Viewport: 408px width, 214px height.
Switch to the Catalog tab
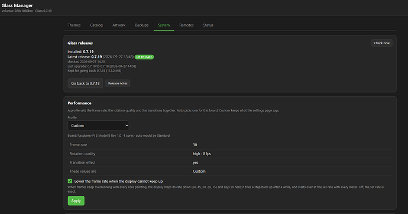(96, 25)
